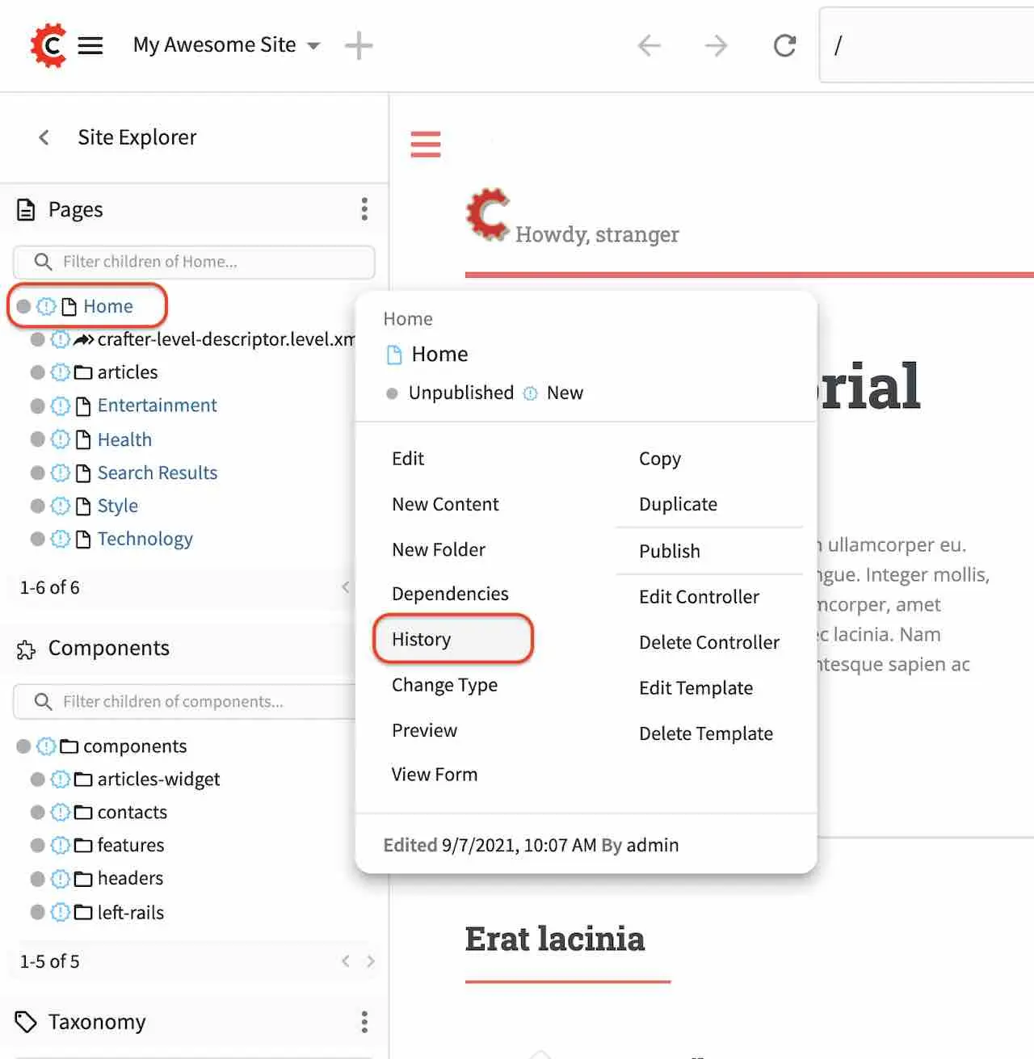
Task: Choose New Content from context menu
Action: pos(446,504)
